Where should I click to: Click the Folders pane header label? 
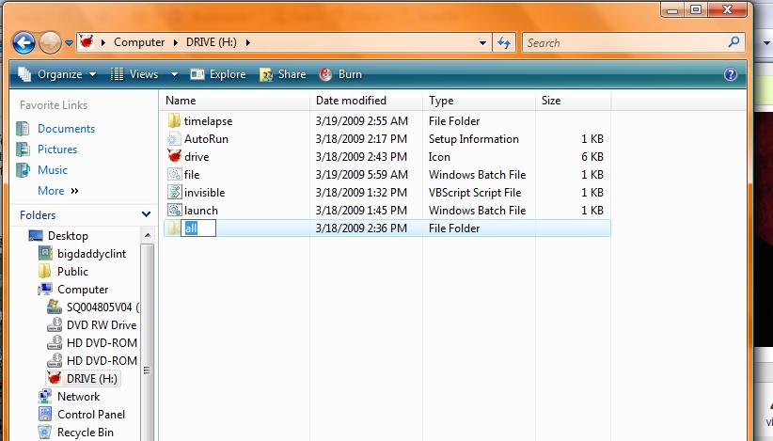38,215
